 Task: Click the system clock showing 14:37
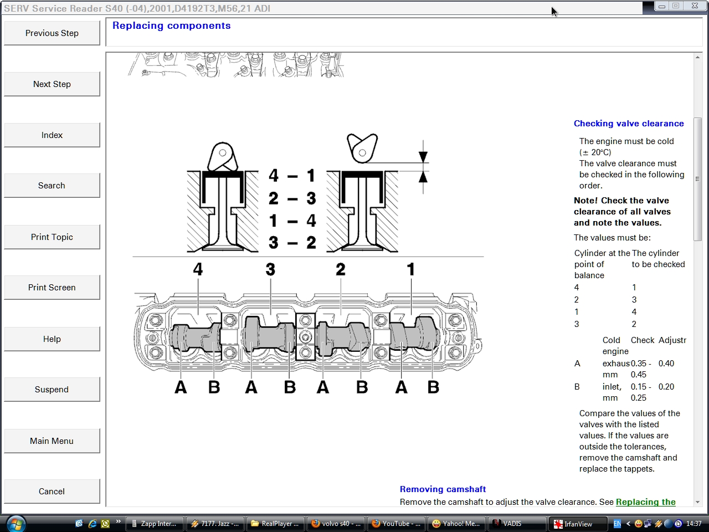point(693,524)
